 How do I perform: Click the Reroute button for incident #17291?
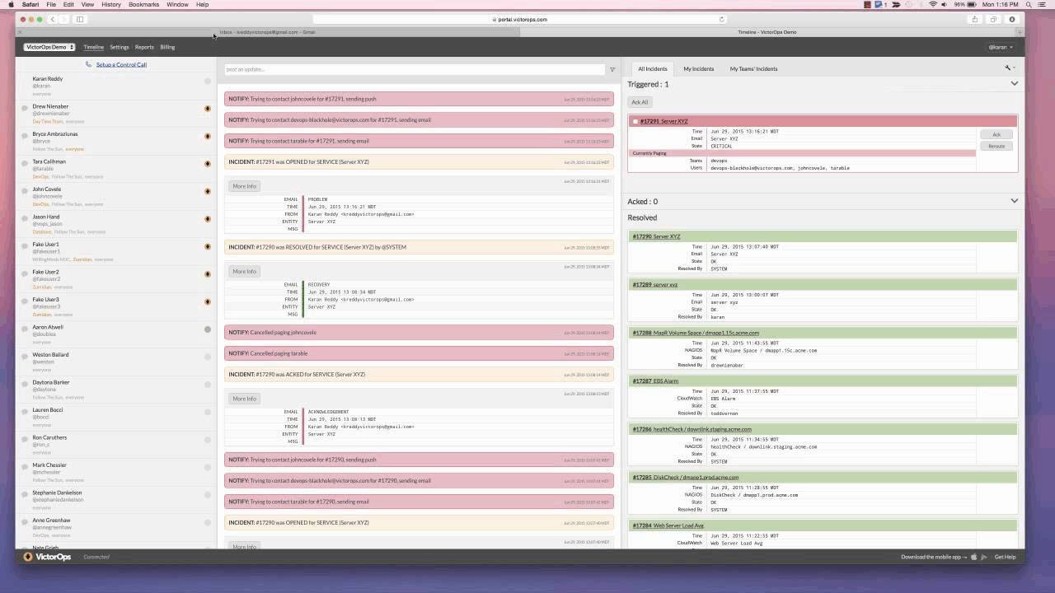pyautogui.click(x=996, y=146)
